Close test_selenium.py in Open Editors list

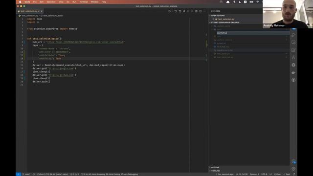point(213,19)
